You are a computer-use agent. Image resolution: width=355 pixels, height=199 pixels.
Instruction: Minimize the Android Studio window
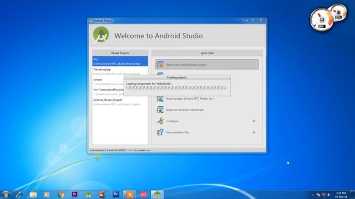[x=246, y=20]
